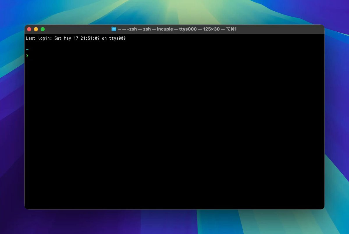Click the 'Last login: Sat May 17' line
The height and width of the screenshot is (234, 349).
[x=76, y=38]
